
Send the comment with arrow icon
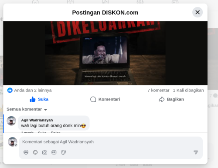196,152
